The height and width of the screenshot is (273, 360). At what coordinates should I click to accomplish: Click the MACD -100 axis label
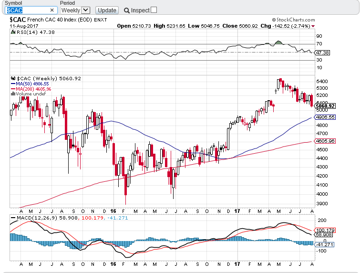(321, 251)
